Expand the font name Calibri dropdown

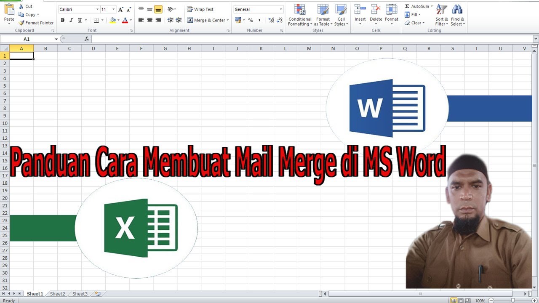(97, 9)
